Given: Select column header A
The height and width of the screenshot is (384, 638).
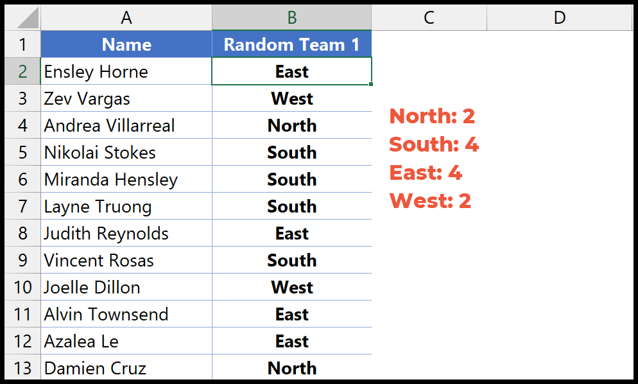Looking at the screenshot, I should pos(126,17).
